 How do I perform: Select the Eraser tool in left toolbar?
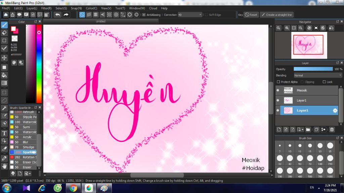click(x=4, y=33)
